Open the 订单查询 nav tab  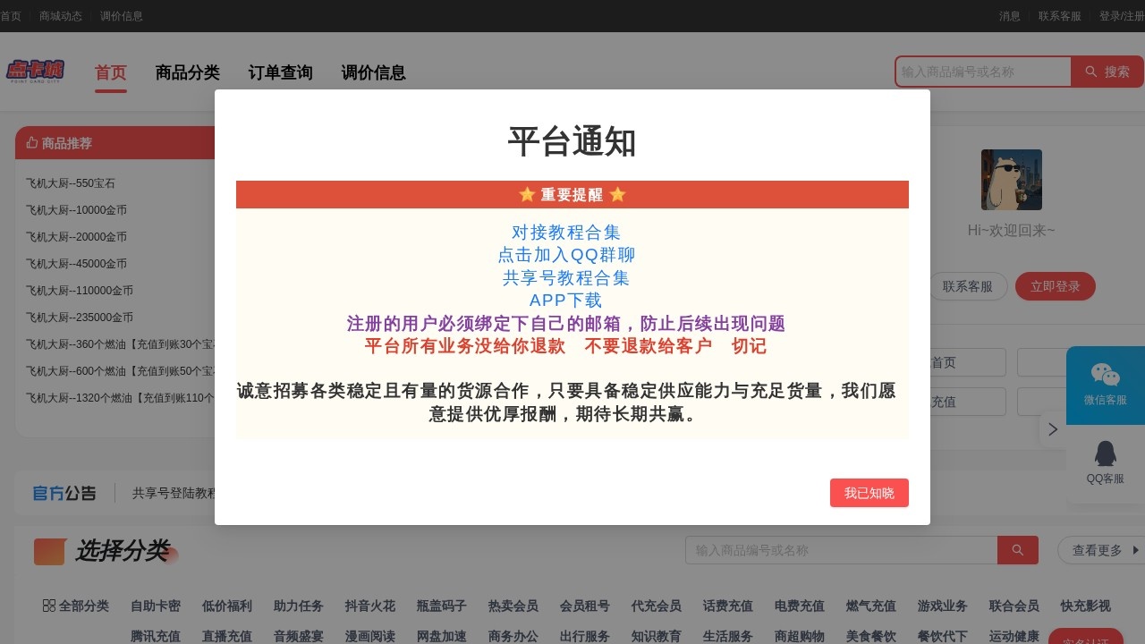pos(281,73)
